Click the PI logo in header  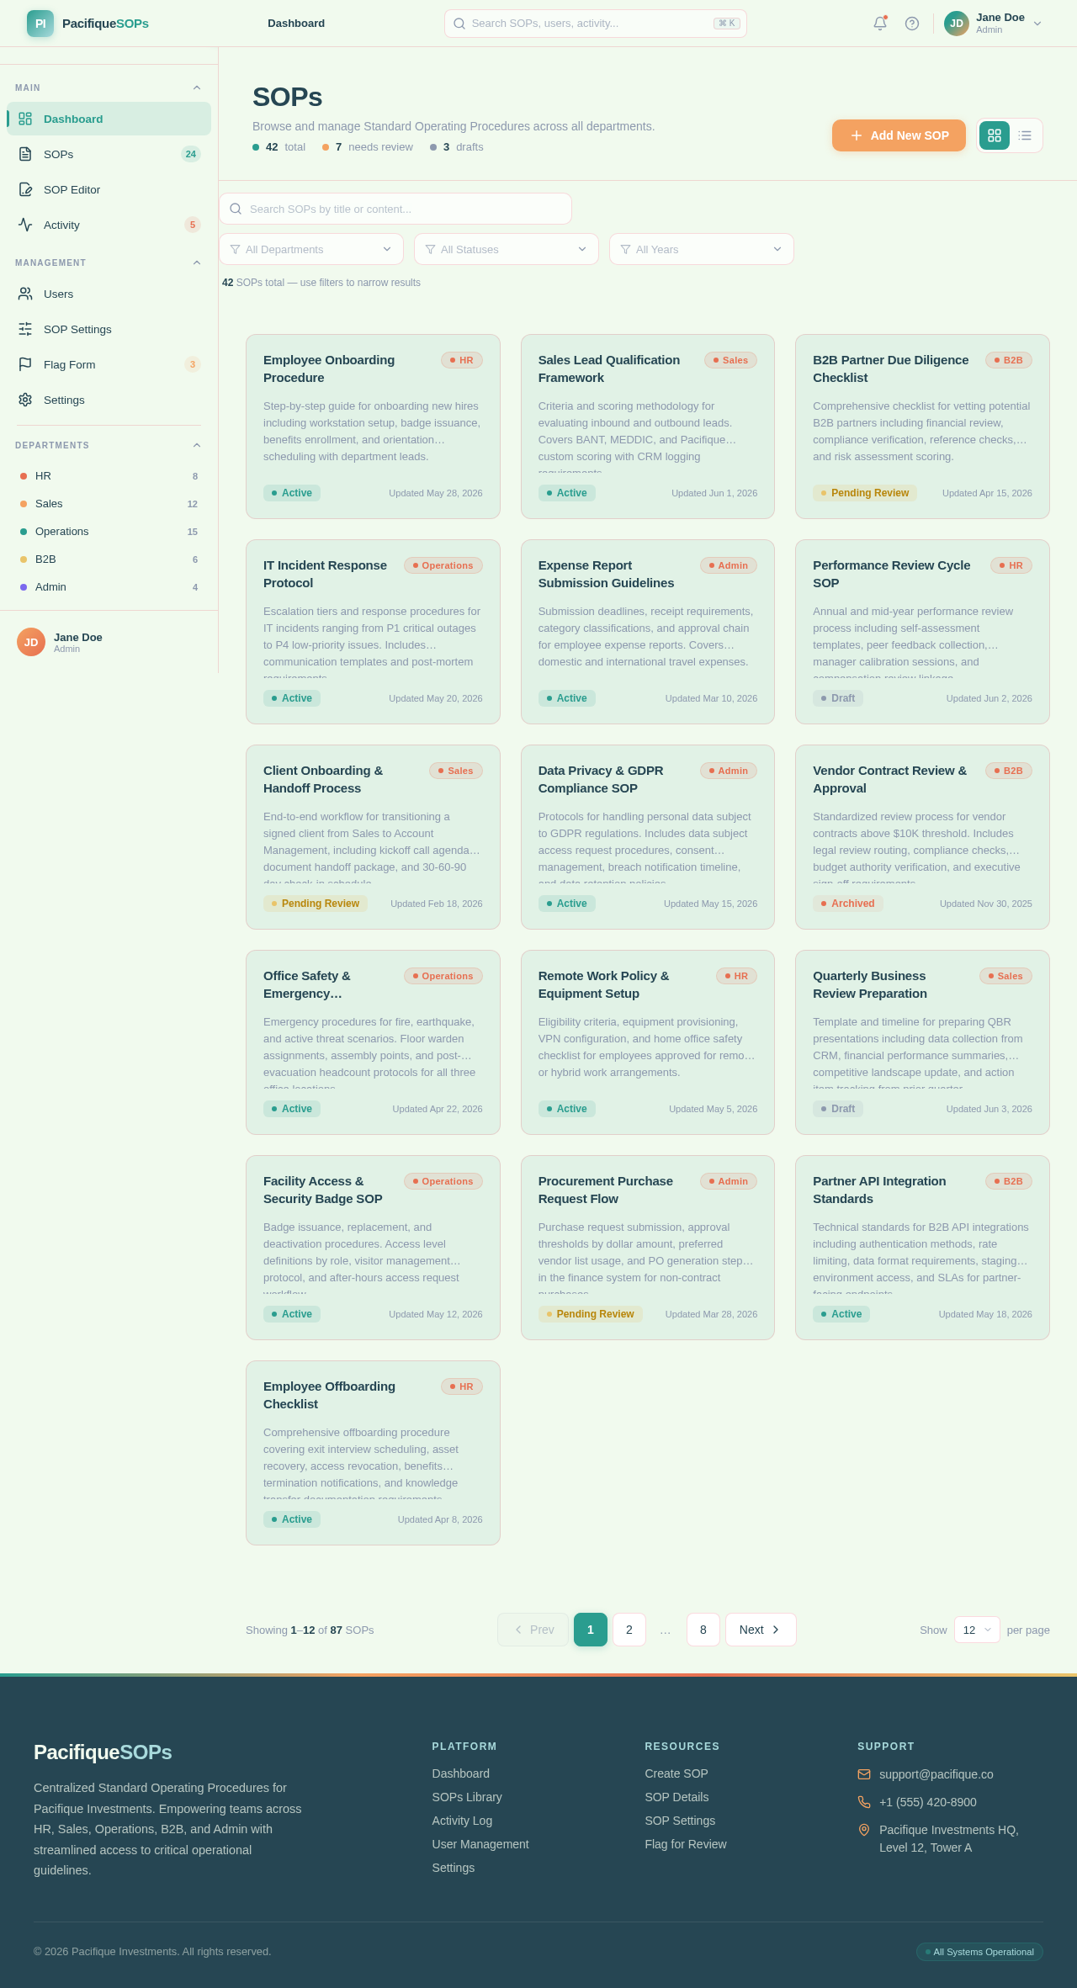[40, 24]
